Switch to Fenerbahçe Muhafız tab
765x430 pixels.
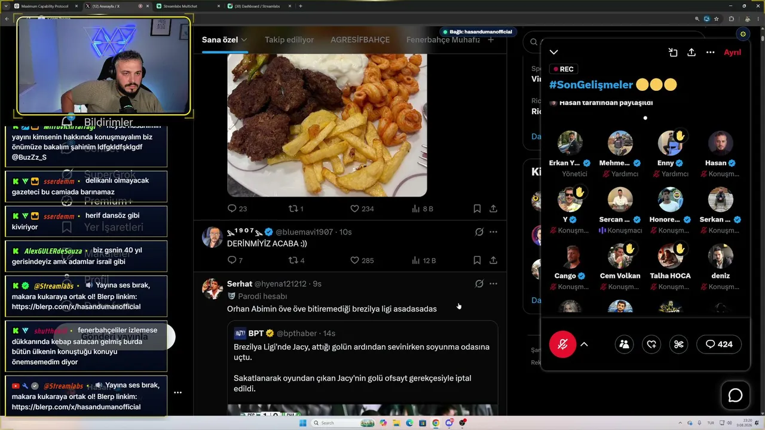point(443,40)
